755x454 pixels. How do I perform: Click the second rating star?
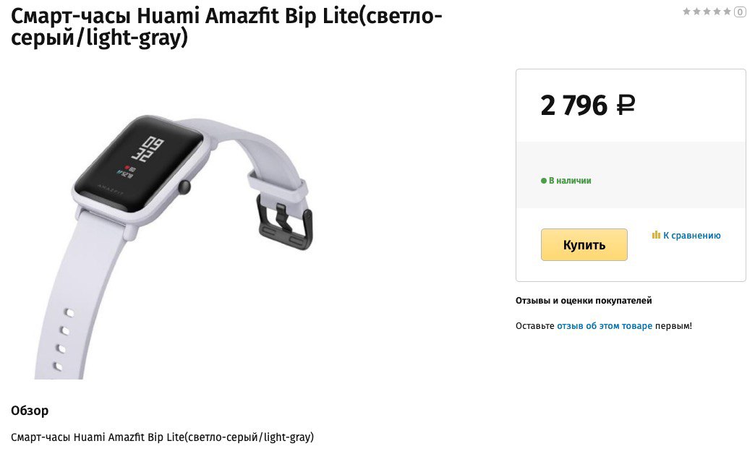tap(696, 12)
